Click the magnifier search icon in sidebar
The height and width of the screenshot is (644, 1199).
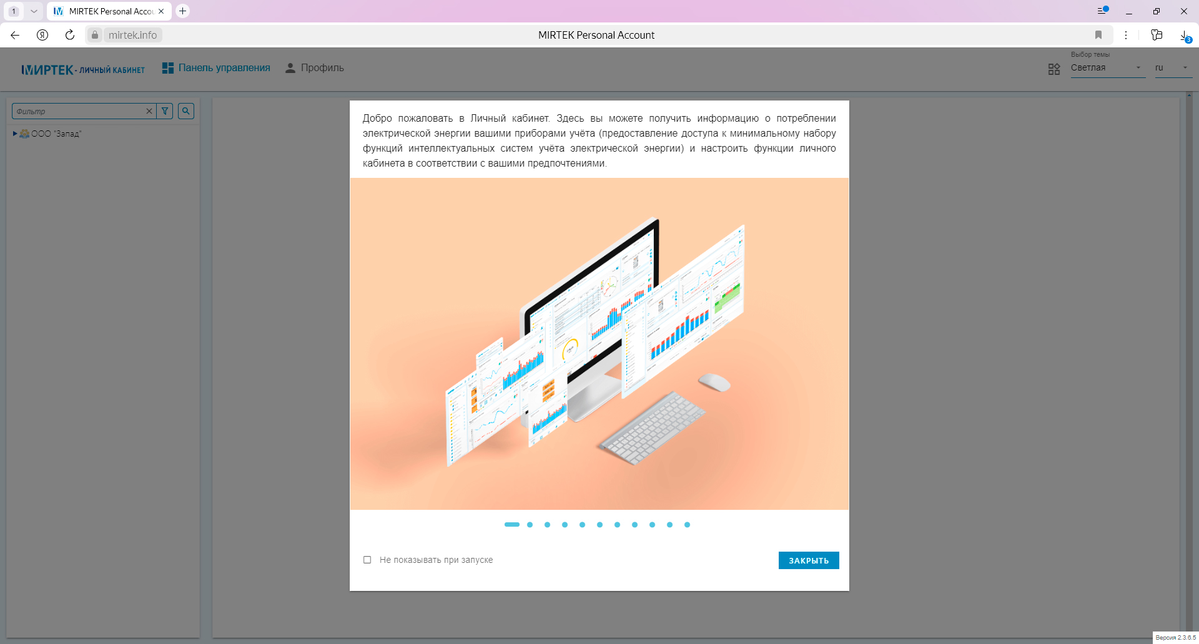coord(186,111)
